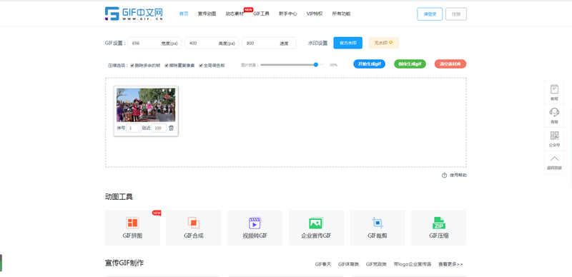Click the 水印设置 label
The height and width of the screenshot is (277, 572).
pos(317,43)
